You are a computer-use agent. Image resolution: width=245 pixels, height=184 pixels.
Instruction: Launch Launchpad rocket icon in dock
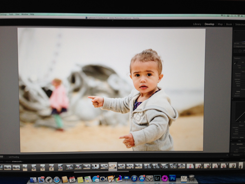point(49,180)
